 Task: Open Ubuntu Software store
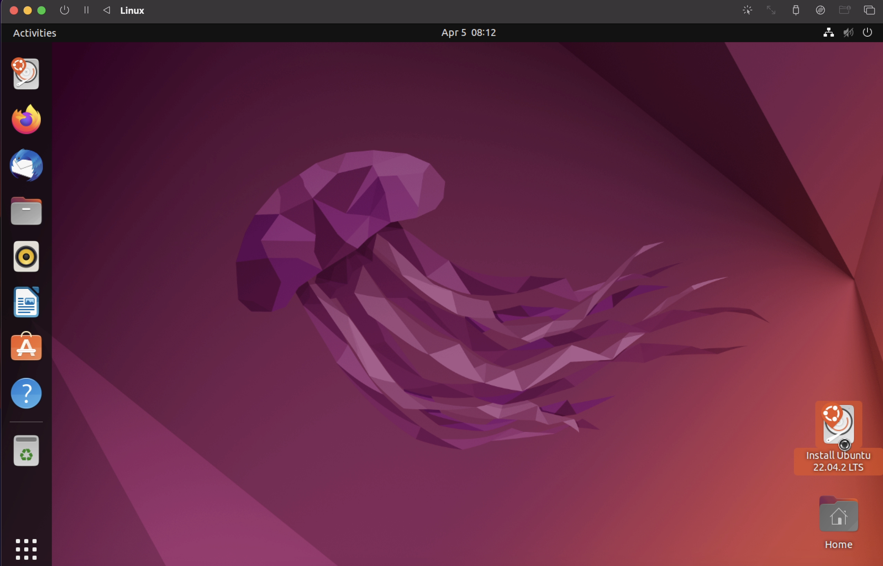[26, 347]
